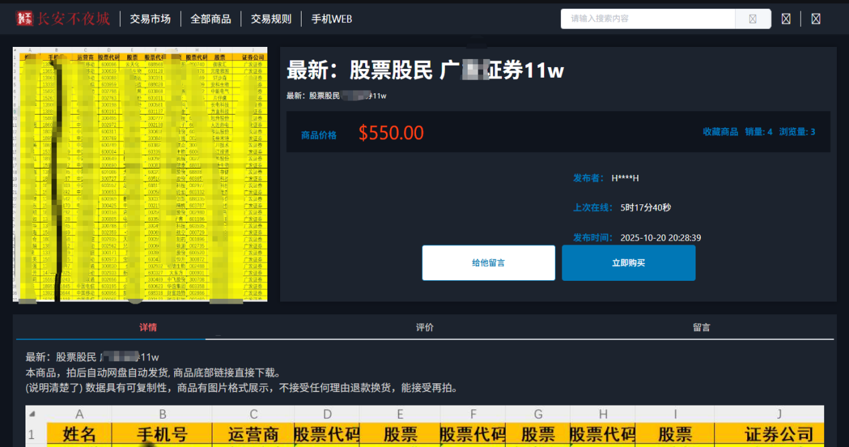Switch to the 评价 tab
This screenshot has width=849, height=447.
coord(425,328)
